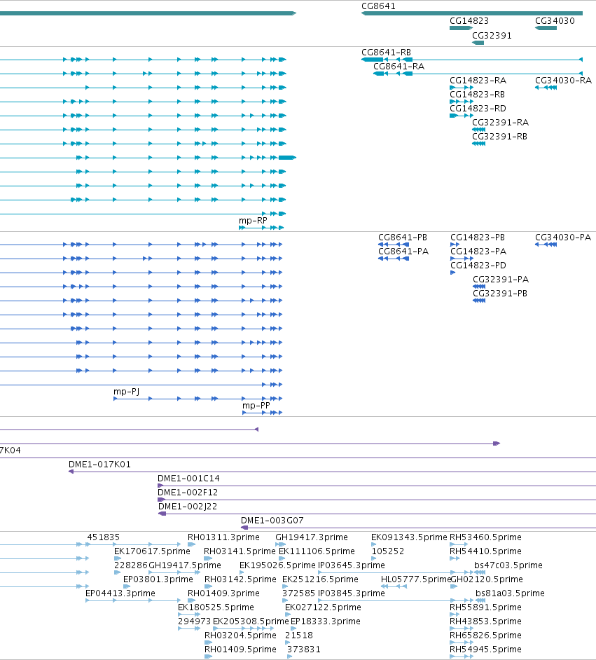This screenshot has height=660, width=596.
Task: Click EST EK027122.5prime
Action: point(323,607)
